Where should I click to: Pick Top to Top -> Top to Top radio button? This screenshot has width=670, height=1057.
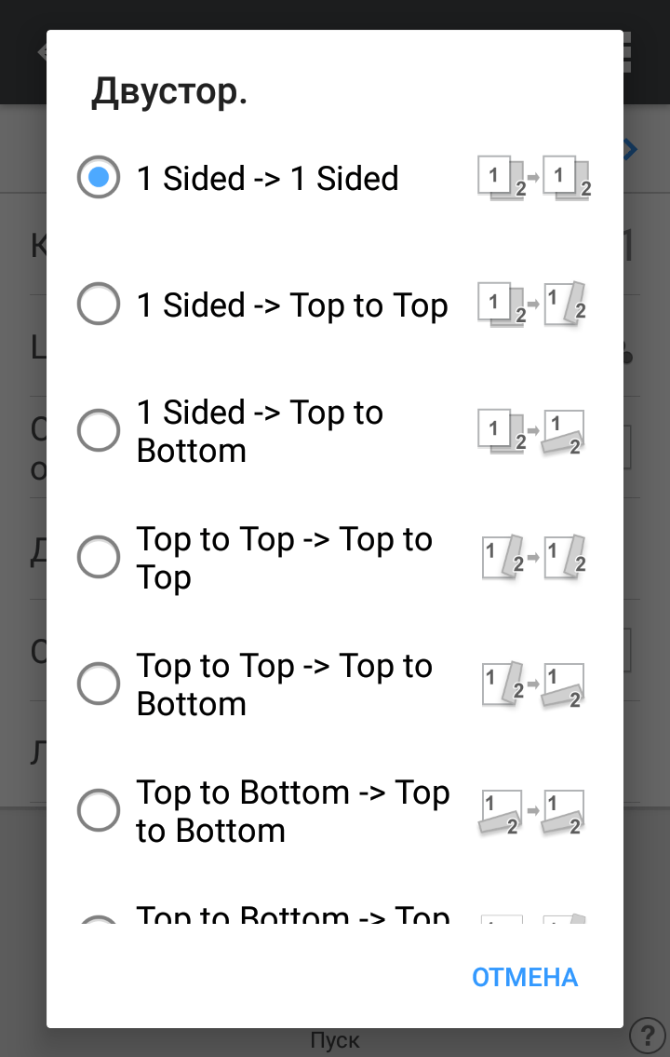tap(99, 558)
